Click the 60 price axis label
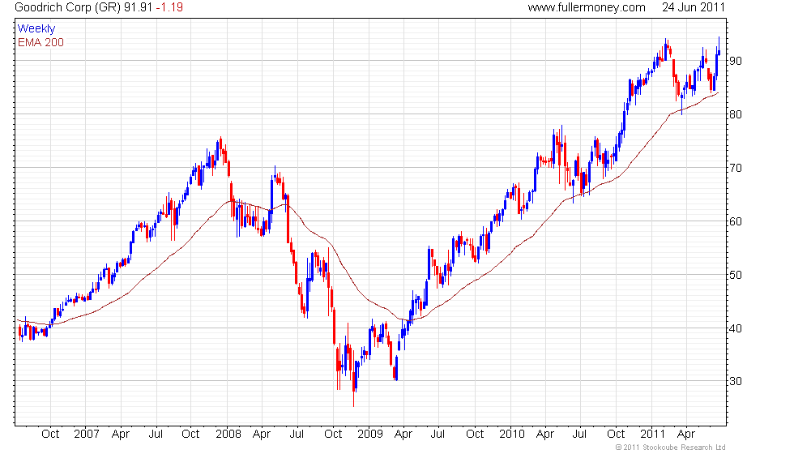This screenshot has width=794, height=454. tap(736, 221)
